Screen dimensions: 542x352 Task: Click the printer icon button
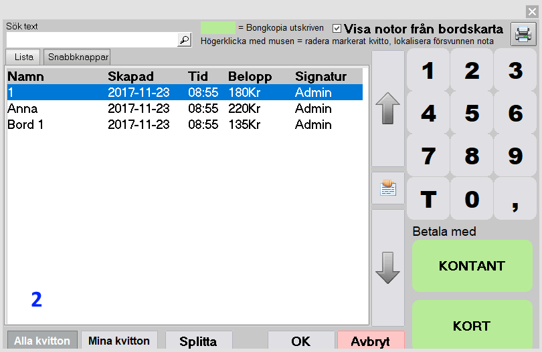point(523,33)
